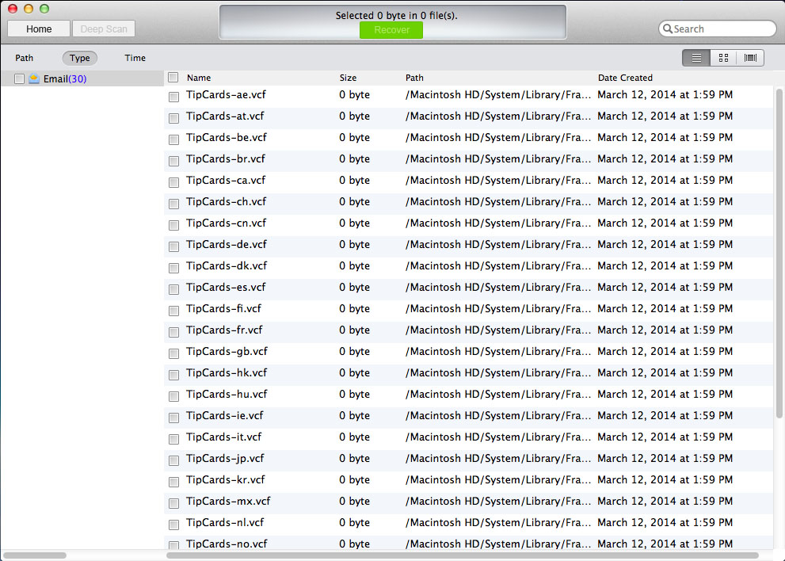The width and height of the screenshot is (785, 561).
Task: Tick the Email(30) category checkbox
Action: 20,78
